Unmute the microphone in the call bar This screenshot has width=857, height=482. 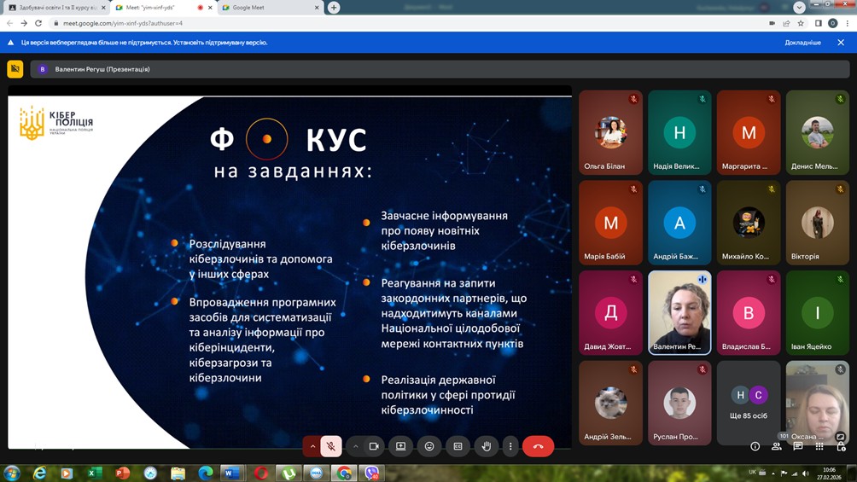pyautogui.click(x=331, y=446)
